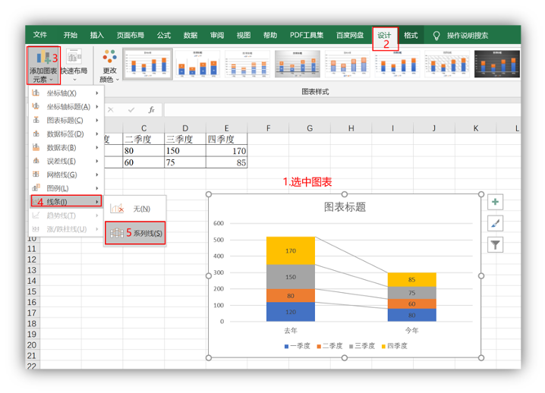The height and width of the screenshot is (393, 545).
Task: Click into the formula bar input field
Action: click(342, 110)
